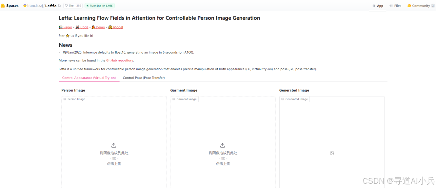Click the Generated Image label tag
This screenshot has width=436, height=188.
[x=294, y=99]
